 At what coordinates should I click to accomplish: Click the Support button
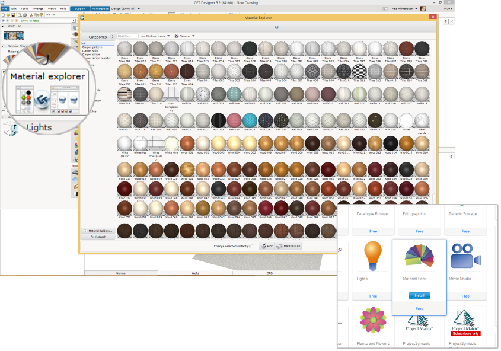[80, 9]
